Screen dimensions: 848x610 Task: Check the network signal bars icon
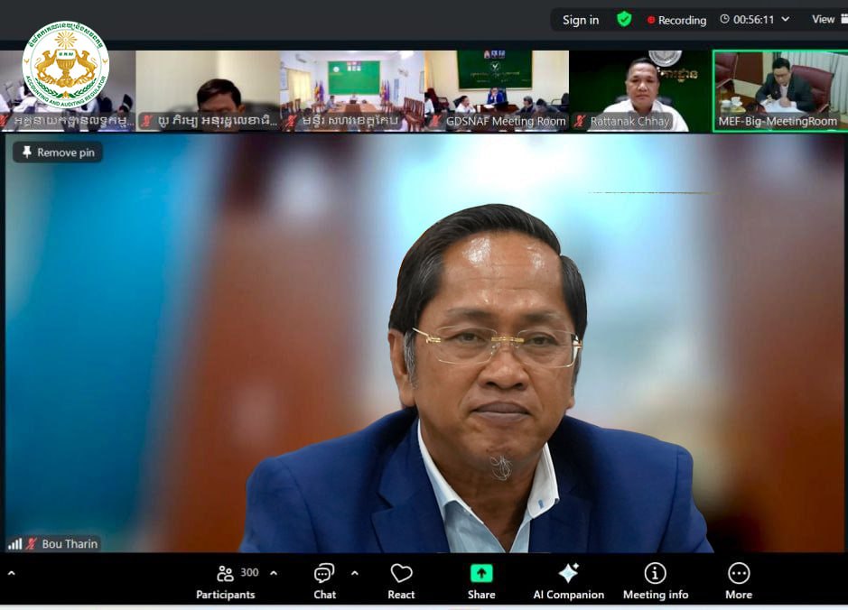[14, 544]
